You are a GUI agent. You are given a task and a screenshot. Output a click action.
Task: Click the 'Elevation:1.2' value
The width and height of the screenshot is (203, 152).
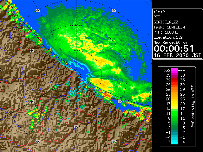coord(168,37)
